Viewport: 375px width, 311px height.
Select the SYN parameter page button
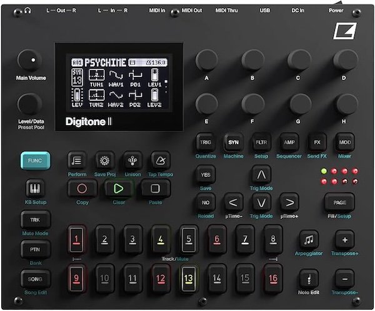coord(233,143)
